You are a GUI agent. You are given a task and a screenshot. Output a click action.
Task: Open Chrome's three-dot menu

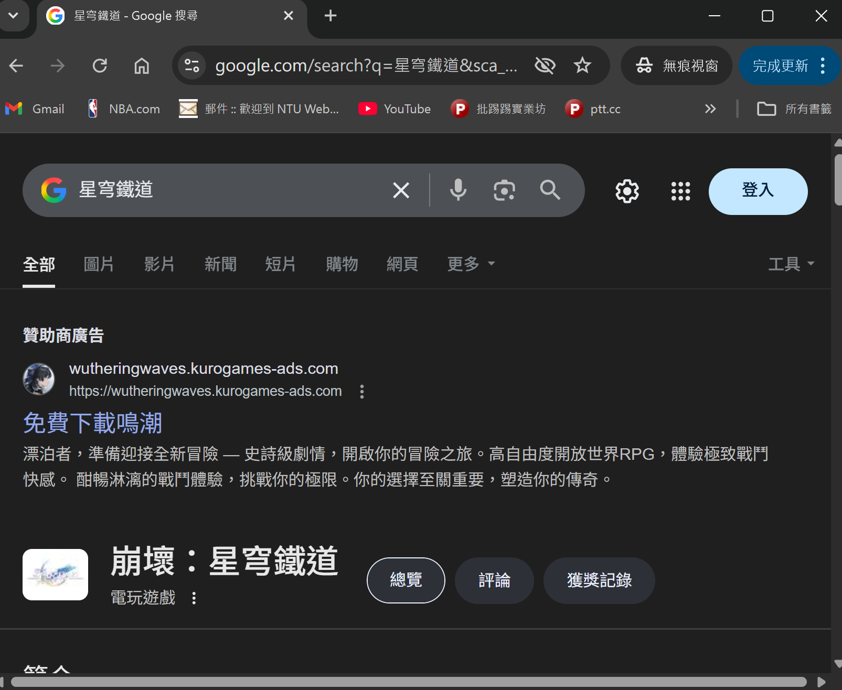[823, 66]
